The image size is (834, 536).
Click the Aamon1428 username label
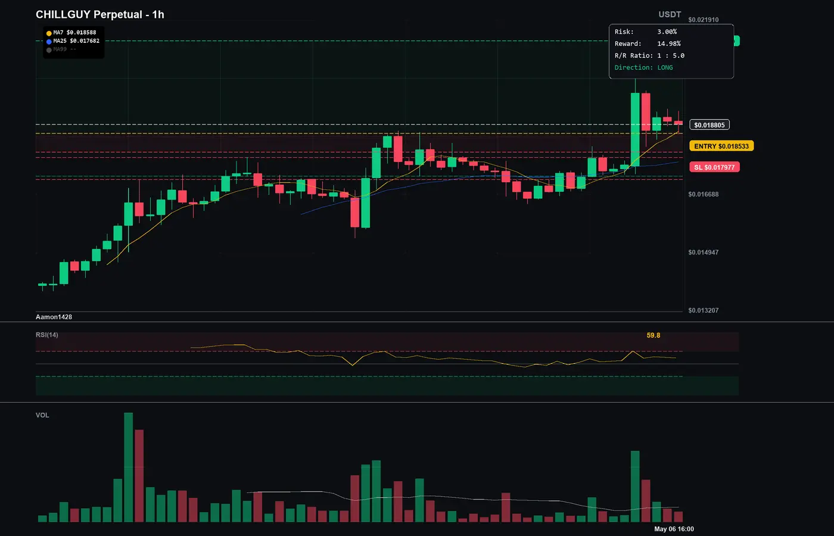[x=54, y=317]
